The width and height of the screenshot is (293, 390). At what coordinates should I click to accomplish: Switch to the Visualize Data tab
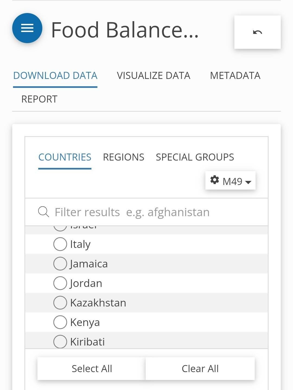[x=154, y=75]
